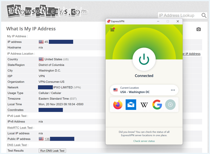
Task: Select the 'United States' country text
Action: pos(53,59)
